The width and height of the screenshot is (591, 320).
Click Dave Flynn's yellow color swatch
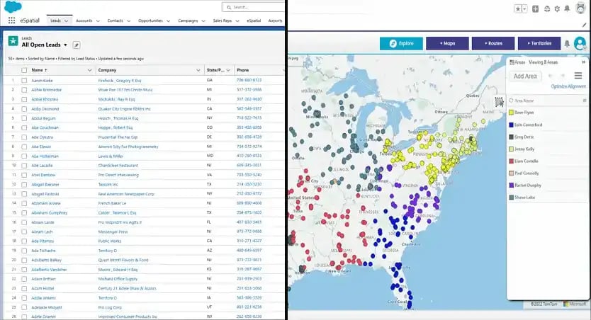pyautogui.click(x=512, y=112)
